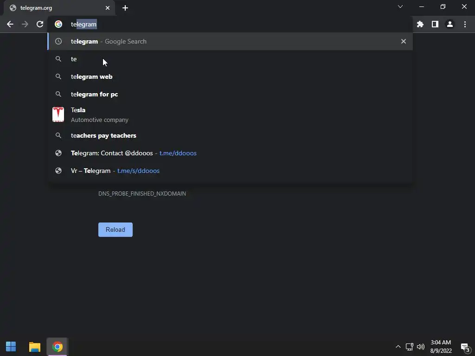Open the tab search chevron
475x356 pixels.
(400, 6)
